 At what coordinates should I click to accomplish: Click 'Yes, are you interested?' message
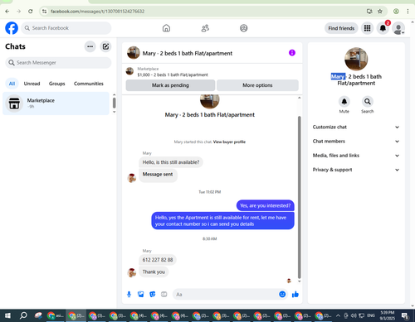[x=265, y=205]
